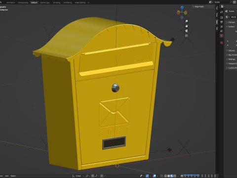Open the View sidebar tab
The height and width of the screenshot is (178, 237).
click(x=217, y=15)
